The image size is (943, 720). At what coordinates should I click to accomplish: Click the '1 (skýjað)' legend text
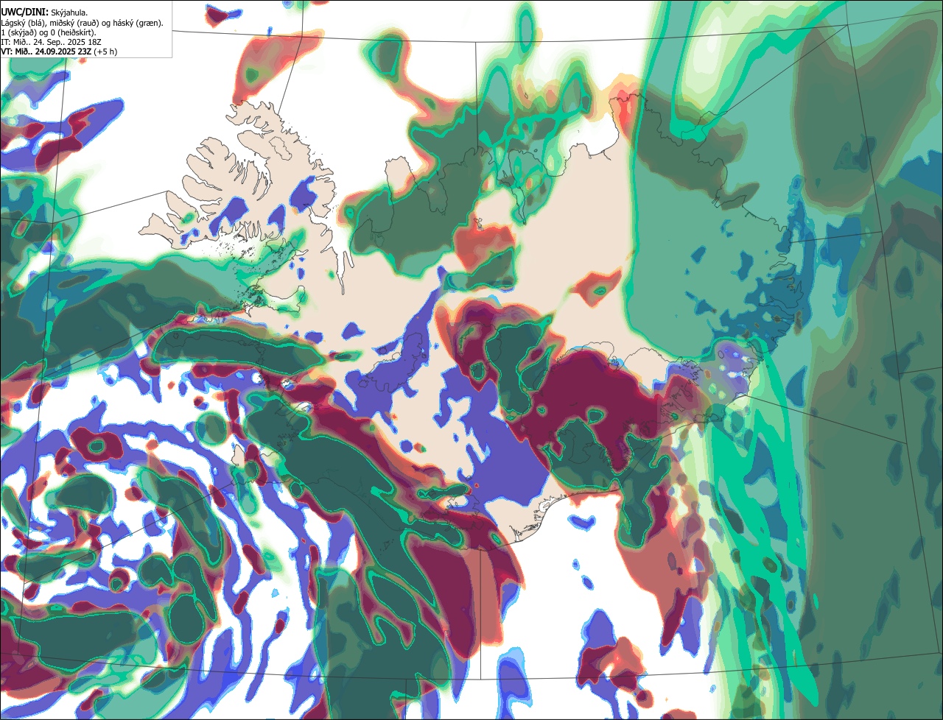(x=18, y=33)
